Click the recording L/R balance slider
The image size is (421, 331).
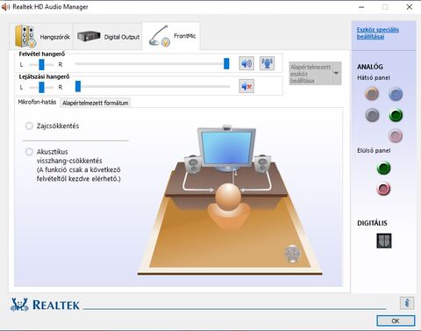tap(41, 64)
